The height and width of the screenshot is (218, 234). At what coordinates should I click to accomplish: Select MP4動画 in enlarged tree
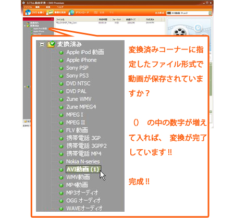[77, 185]
